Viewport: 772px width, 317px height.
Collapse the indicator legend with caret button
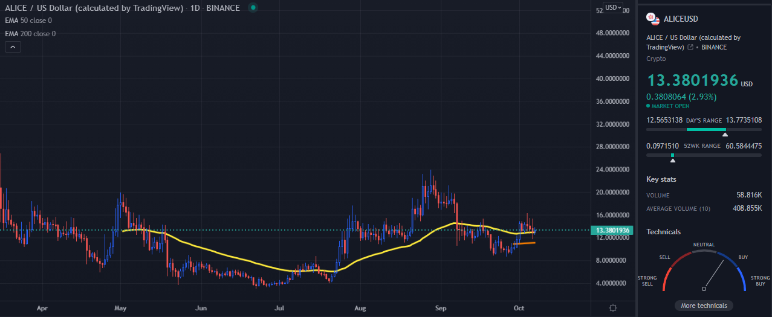coord(13,46)
